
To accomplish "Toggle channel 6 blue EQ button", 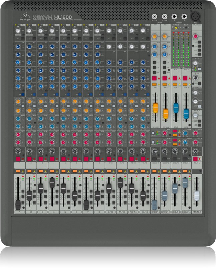I will (x=80, y=94).
